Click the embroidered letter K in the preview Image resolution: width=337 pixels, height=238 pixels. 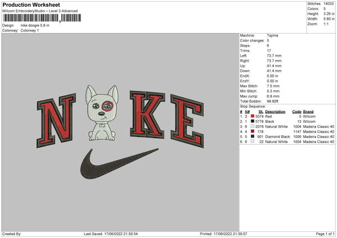click(147, 115)
